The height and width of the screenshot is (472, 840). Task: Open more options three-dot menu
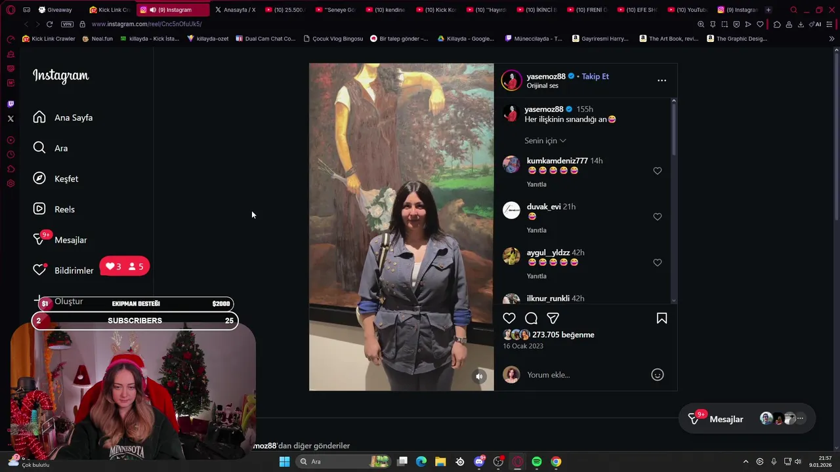tap(661, 80)
